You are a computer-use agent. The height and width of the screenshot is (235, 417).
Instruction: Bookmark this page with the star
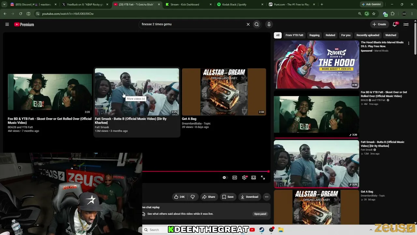[x=374, y=14]
